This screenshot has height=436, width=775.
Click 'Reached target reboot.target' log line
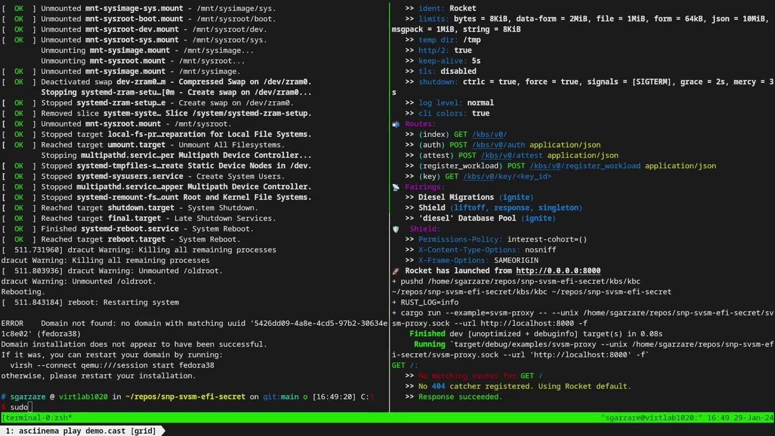[121, 239]
